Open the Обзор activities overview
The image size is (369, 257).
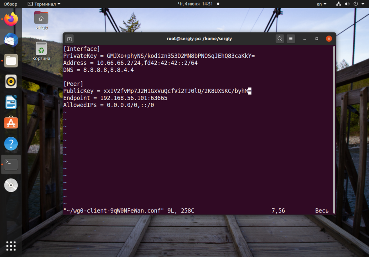10,4
